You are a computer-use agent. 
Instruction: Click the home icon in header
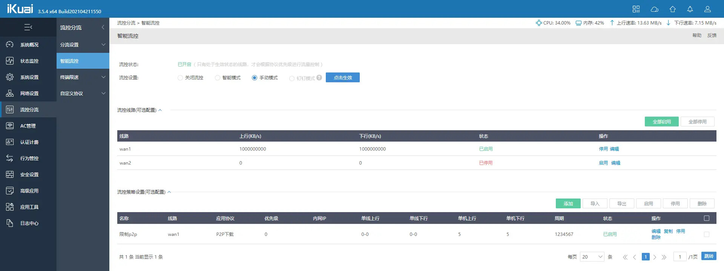coord(673,9)
